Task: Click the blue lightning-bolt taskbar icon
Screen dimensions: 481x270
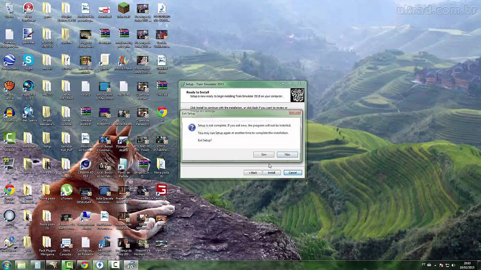Action: coord(100,265)
